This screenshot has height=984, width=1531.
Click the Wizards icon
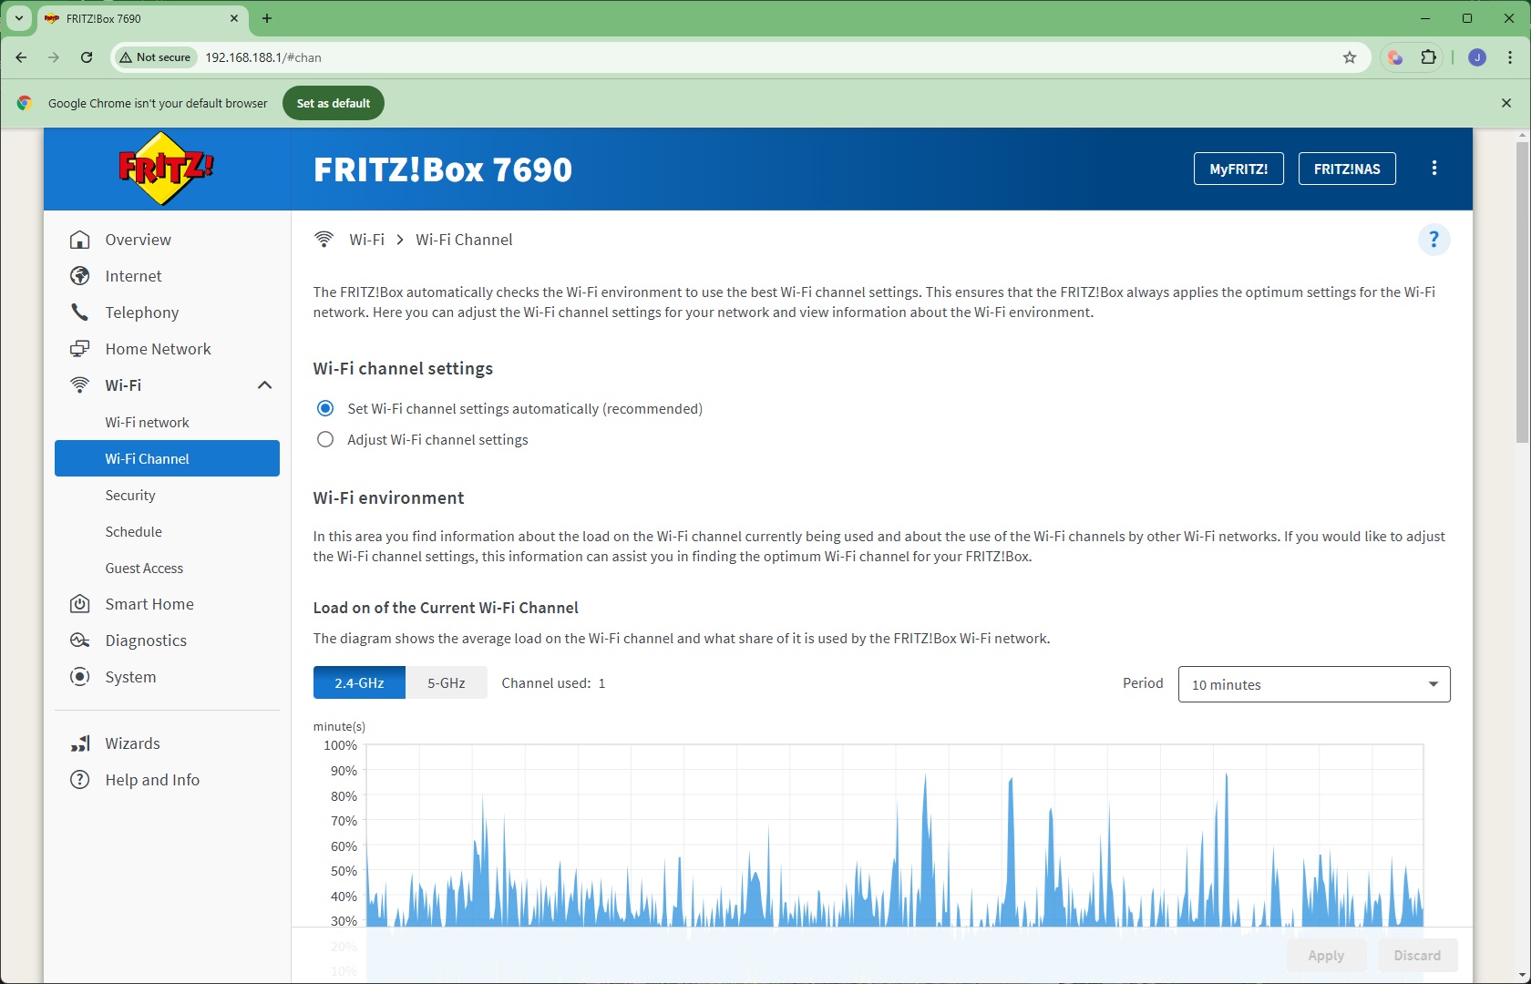(80, 743)
